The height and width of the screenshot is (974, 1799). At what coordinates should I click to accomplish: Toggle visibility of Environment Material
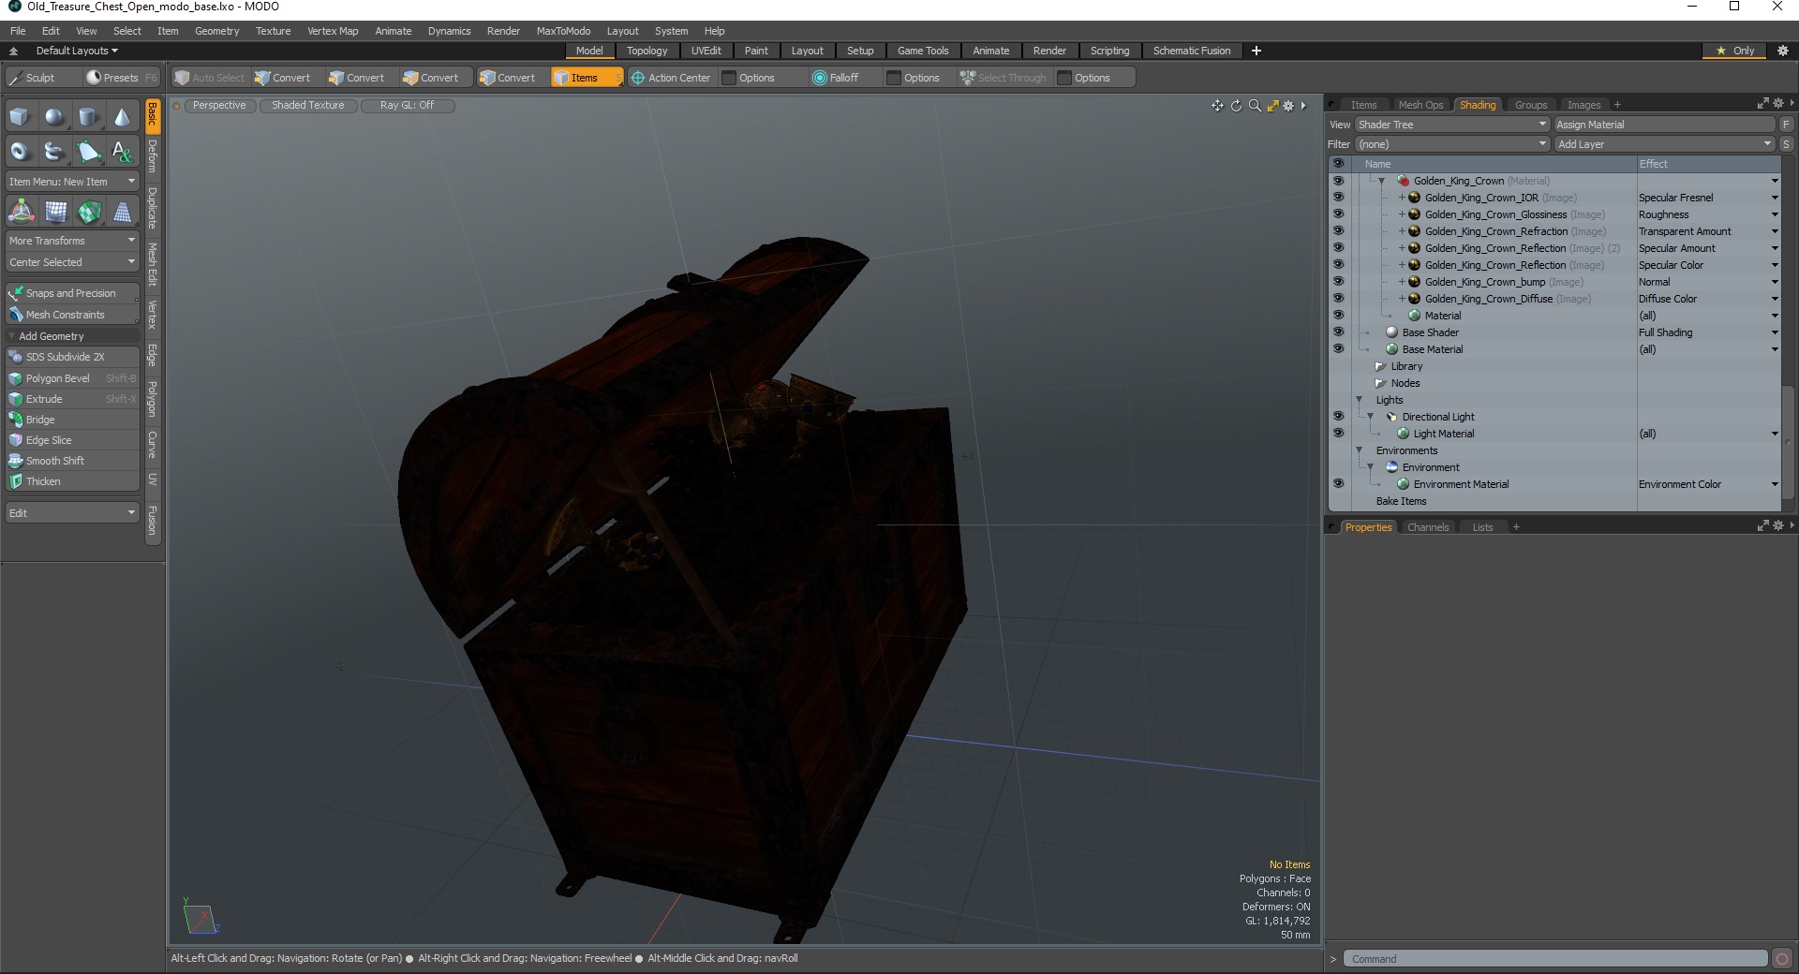[1338, 484]
